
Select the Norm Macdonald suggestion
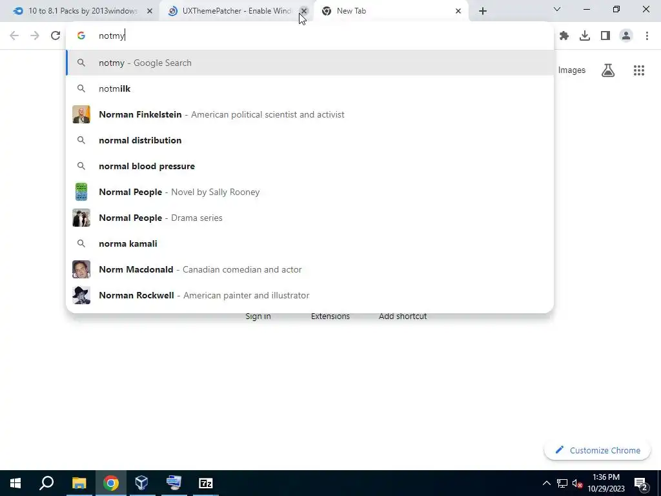click(x=310, y=269)
